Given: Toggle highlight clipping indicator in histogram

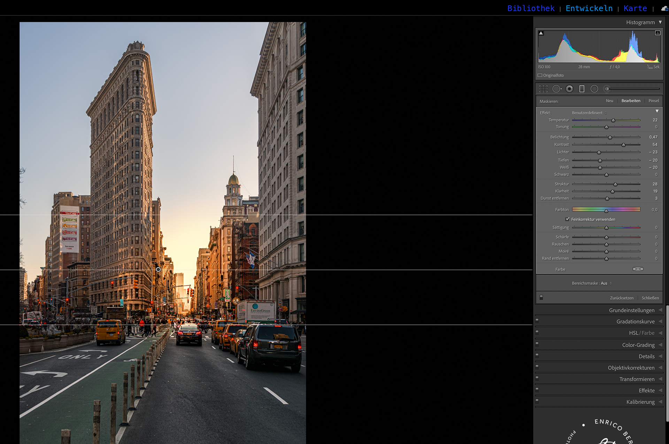Looking at the screenshot, I should [x=658, y=33].
